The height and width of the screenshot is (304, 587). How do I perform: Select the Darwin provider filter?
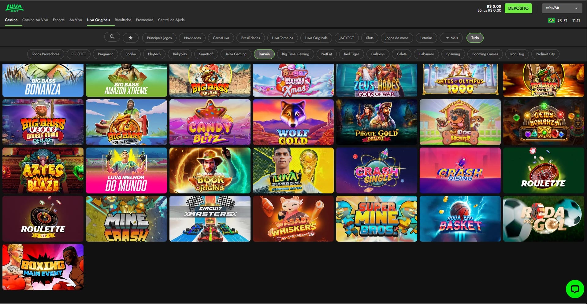264,54
